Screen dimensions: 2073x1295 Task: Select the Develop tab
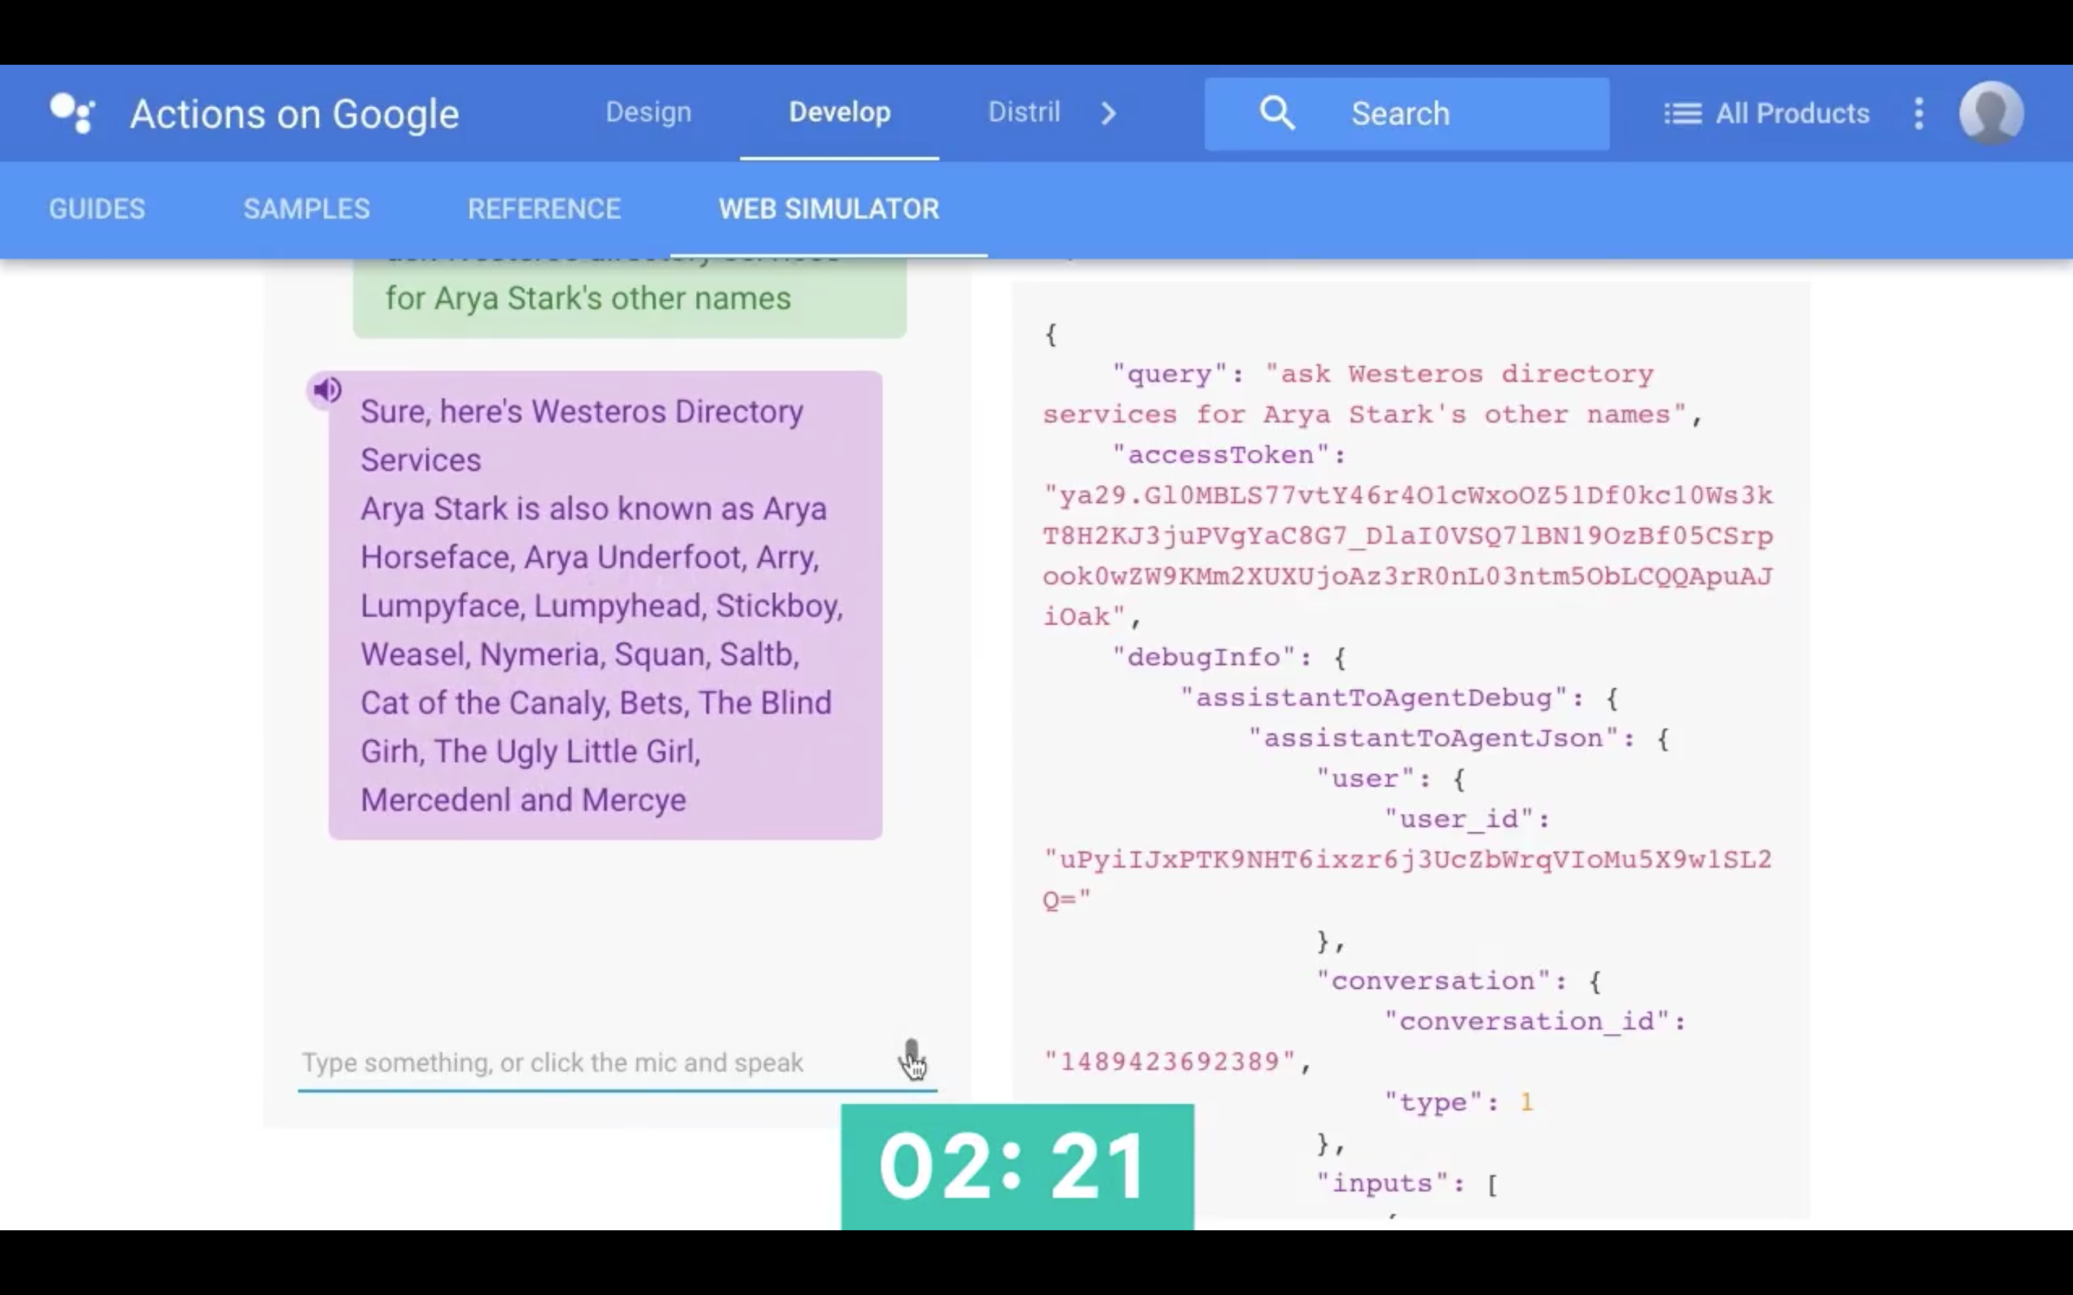[839, 112]
